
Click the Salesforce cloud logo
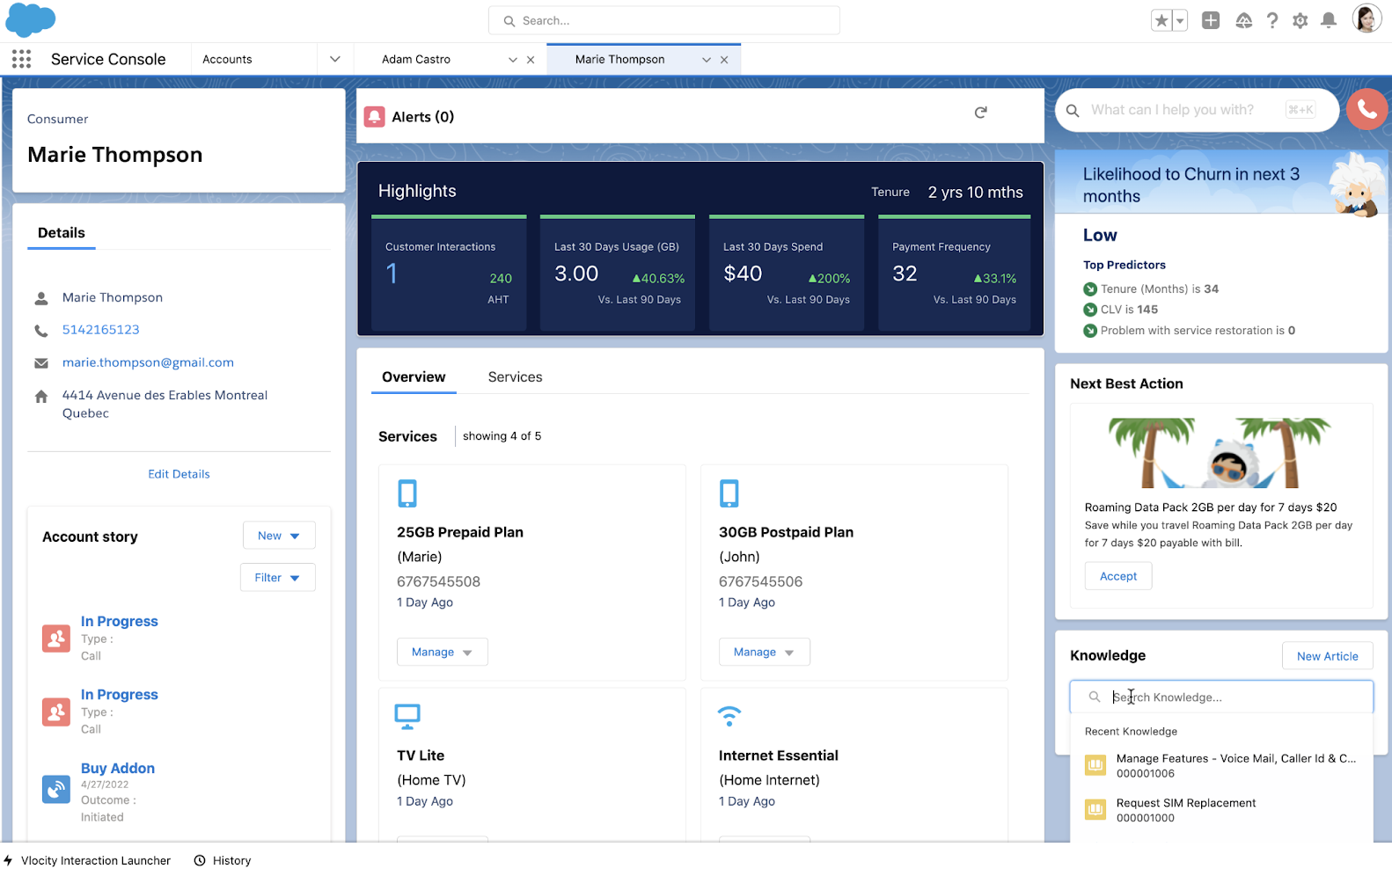click(31, 19)
